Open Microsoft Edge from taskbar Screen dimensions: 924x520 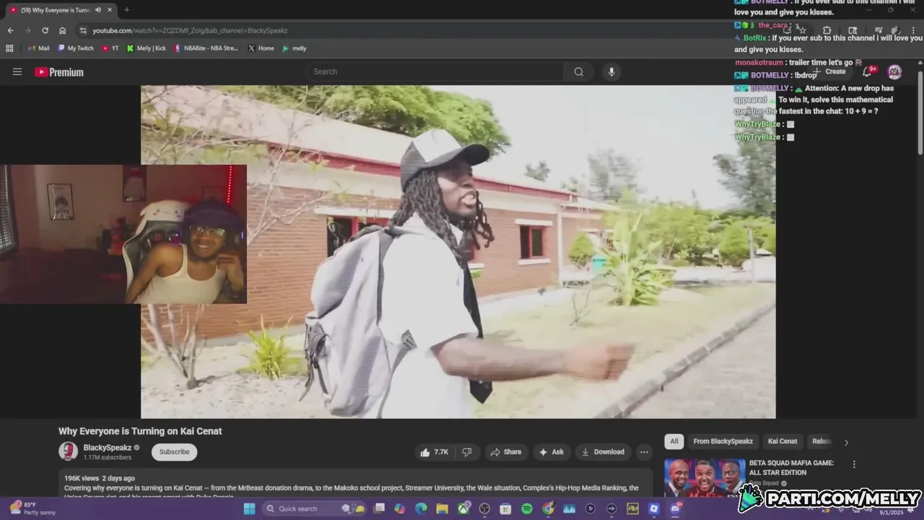point(421,508)
